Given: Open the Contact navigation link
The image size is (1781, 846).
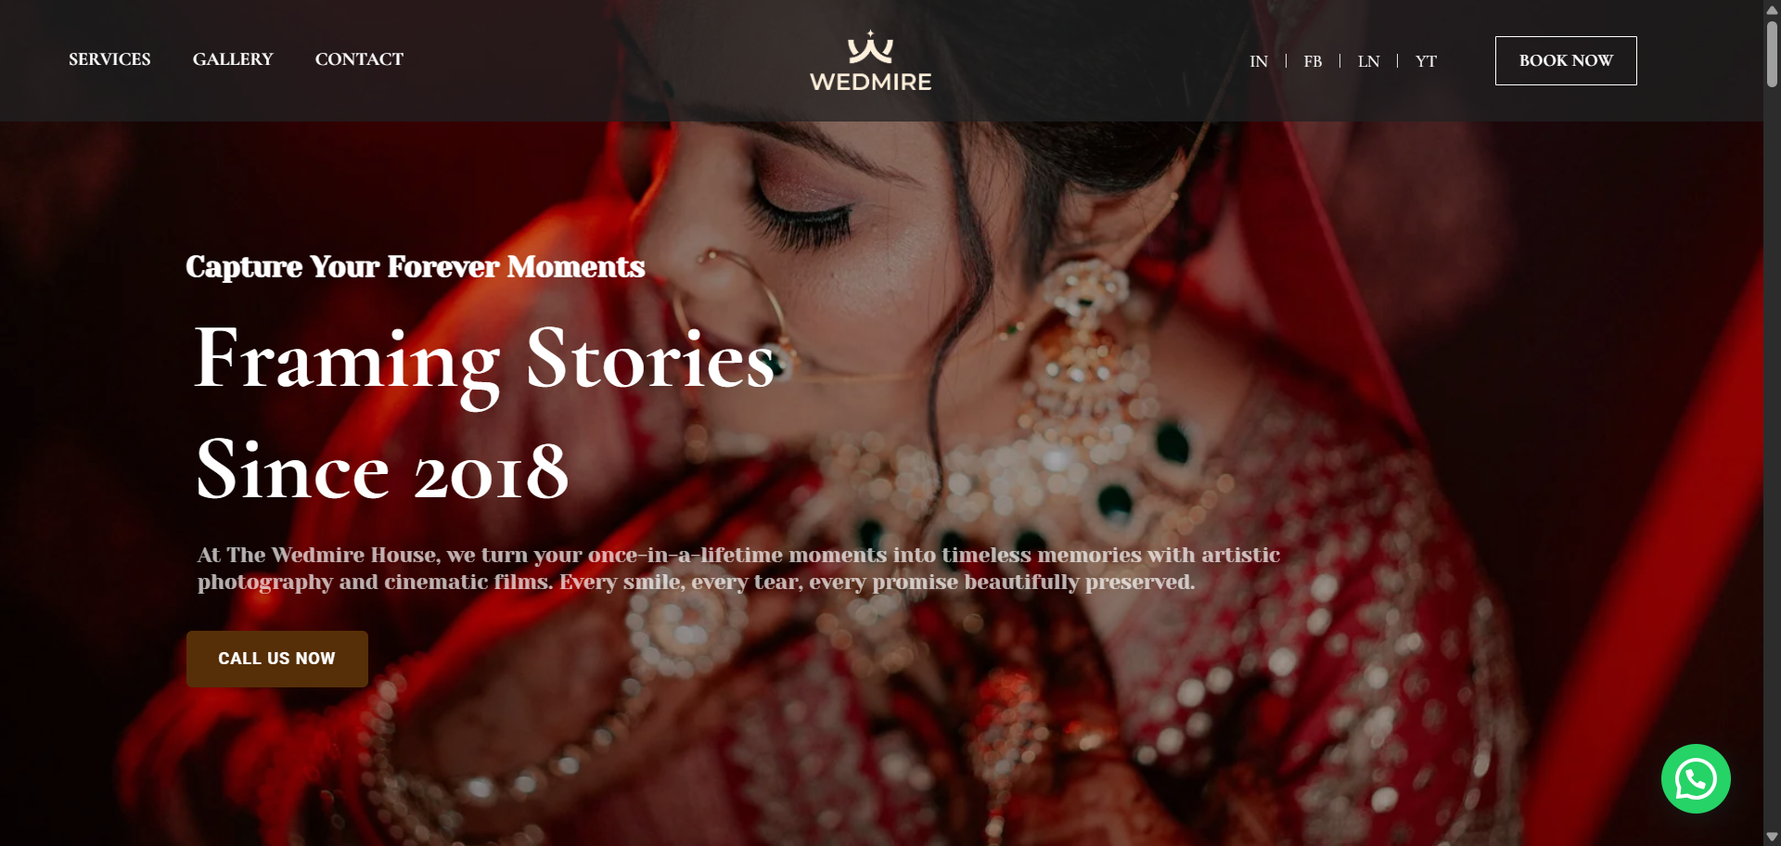Looking at the screenshot, I should tap(359, 59).
